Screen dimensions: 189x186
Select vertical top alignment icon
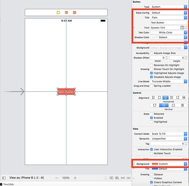pos(155,105)
